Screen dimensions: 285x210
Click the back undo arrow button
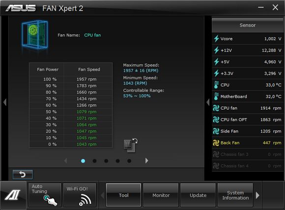(23, 174)
